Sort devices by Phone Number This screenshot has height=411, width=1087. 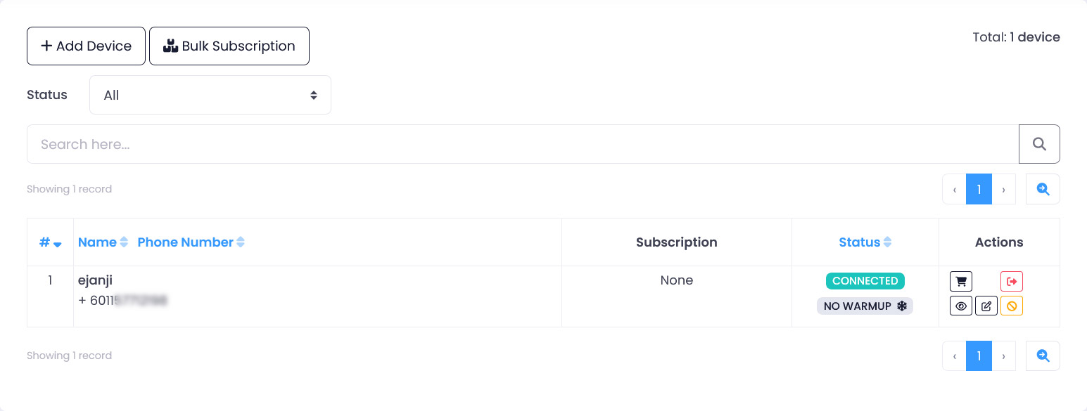click(x=191, y=242)
